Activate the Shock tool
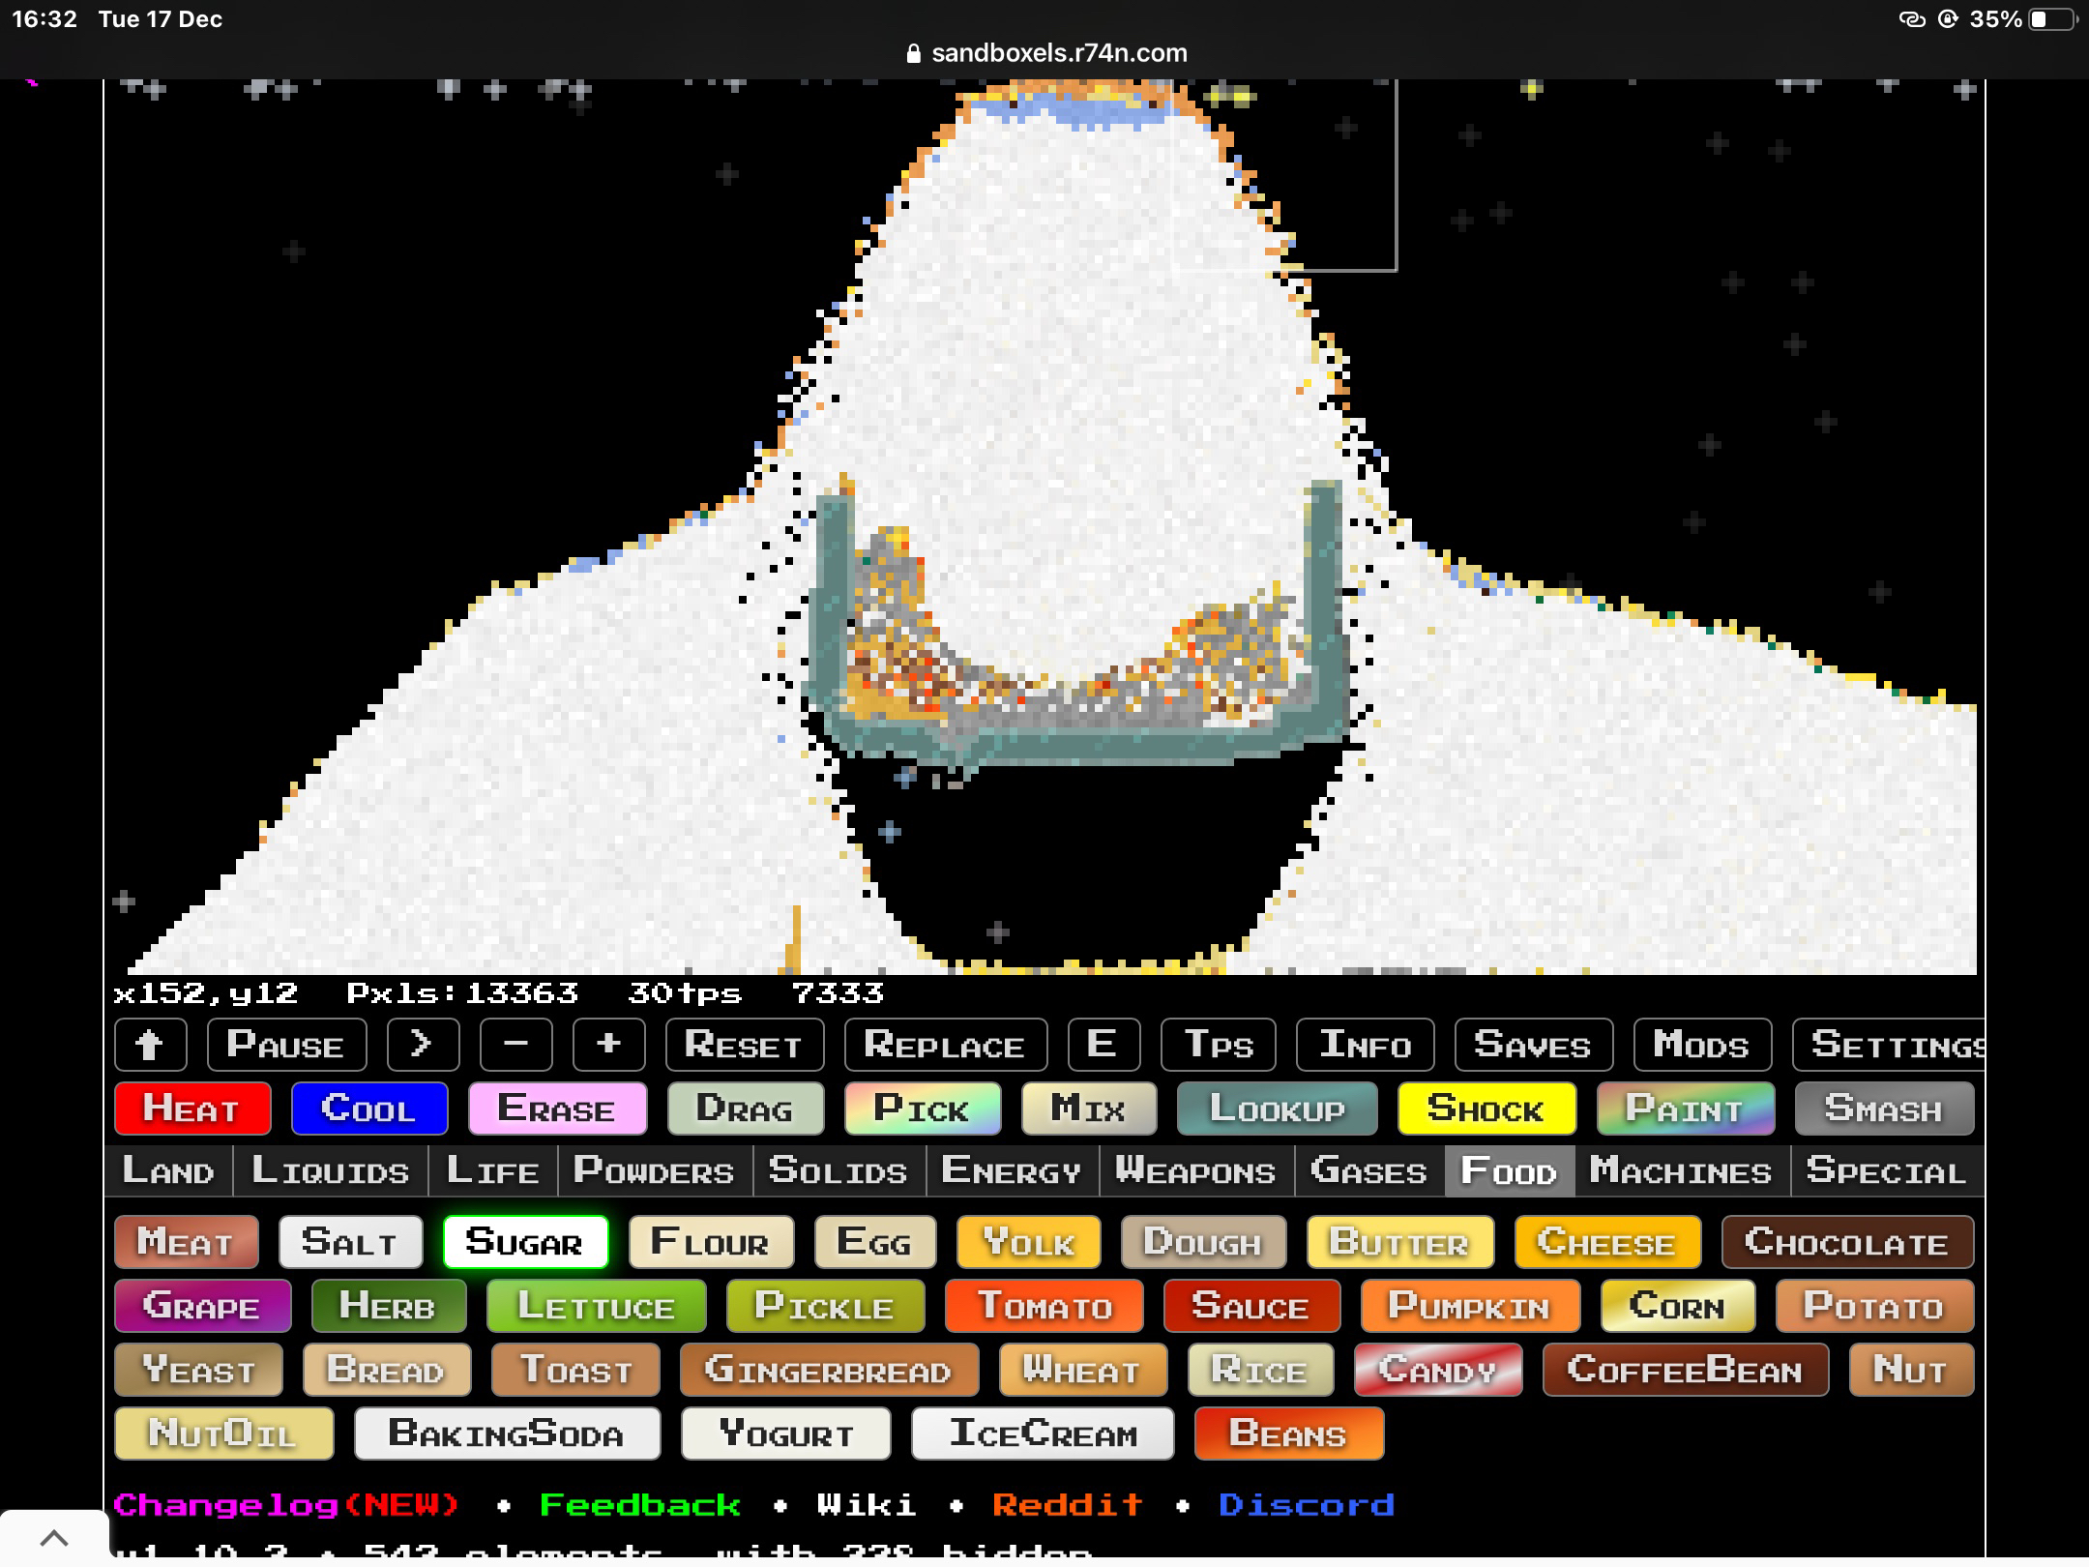2089x1567 pixels. tap(1486, 1109)
